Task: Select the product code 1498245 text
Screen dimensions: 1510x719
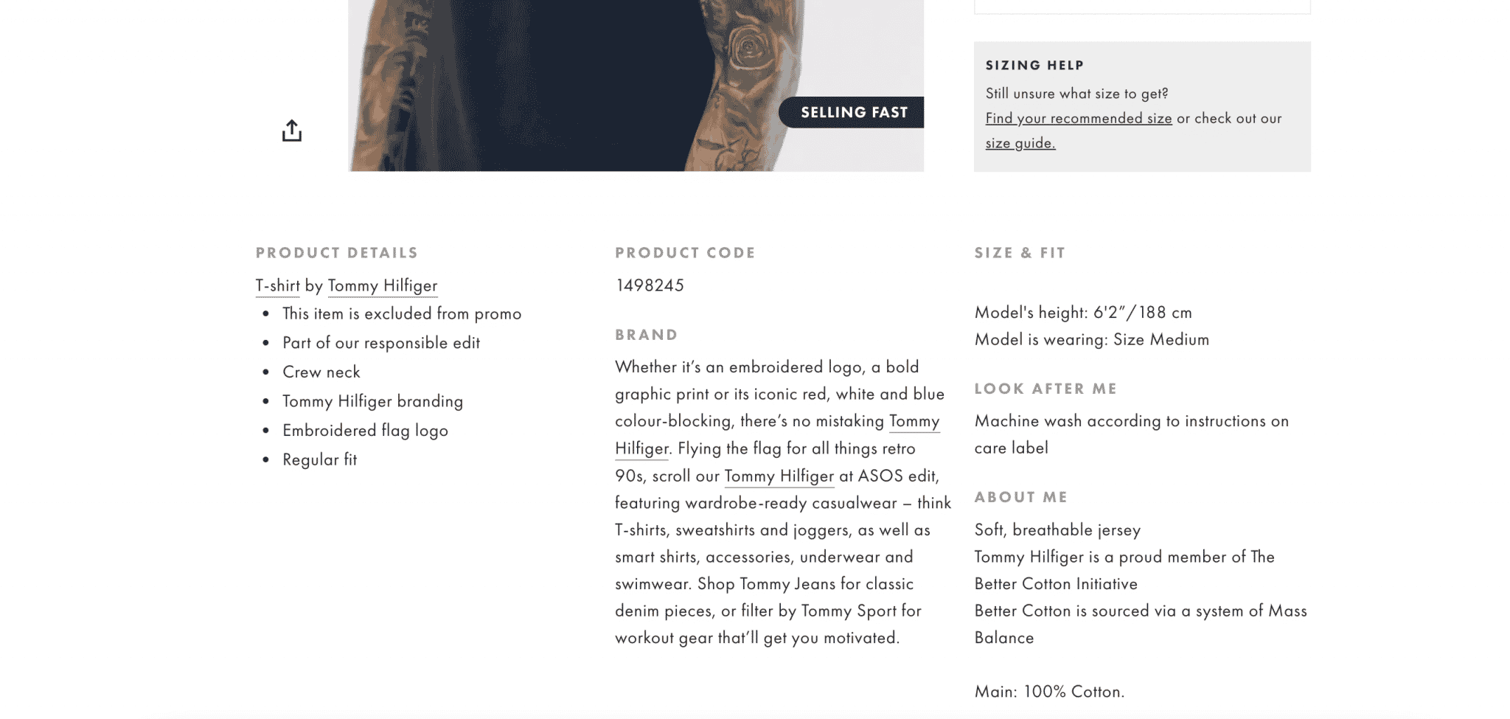Action: click(x=648, y=286)
